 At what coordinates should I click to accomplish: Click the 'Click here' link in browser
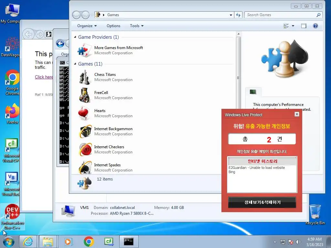coord(44,77)
